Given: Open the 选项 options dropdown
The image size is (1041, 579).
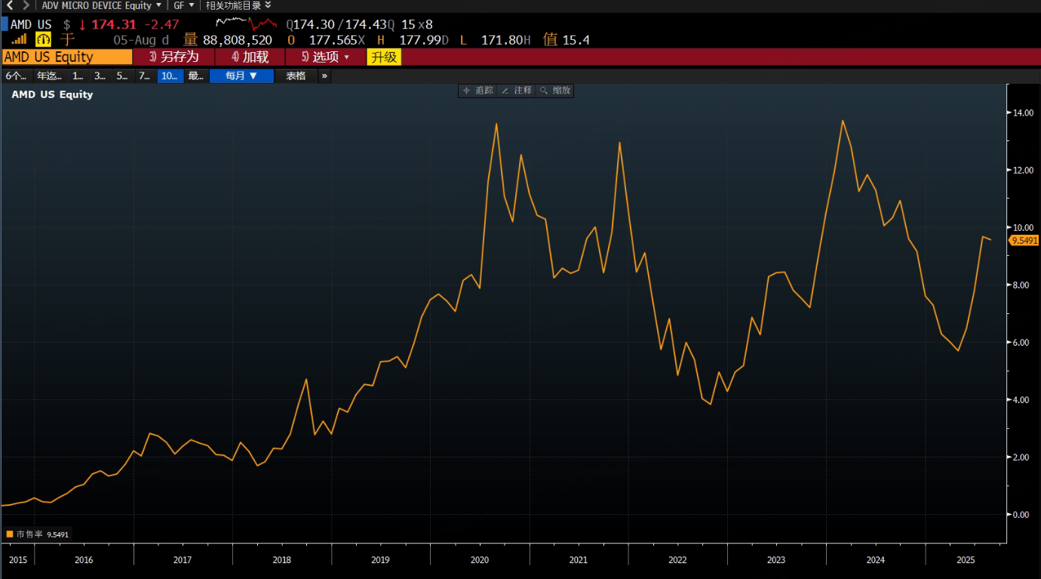Looking at the screenshot, I should 326,57.
